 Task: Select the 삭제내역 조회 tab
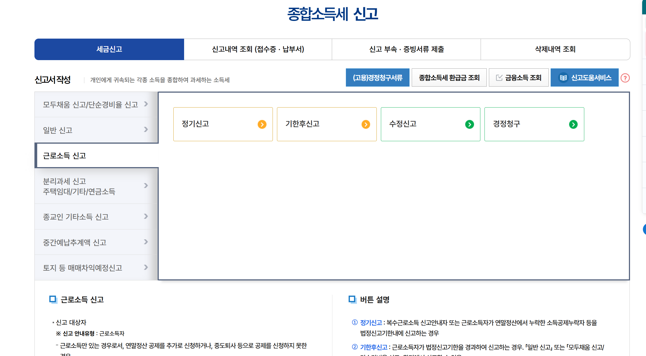tap(555, 49)
